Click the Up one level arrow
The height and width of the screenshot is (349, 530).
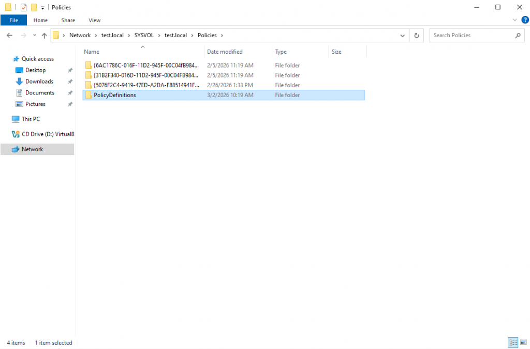(x=44, y=35)
